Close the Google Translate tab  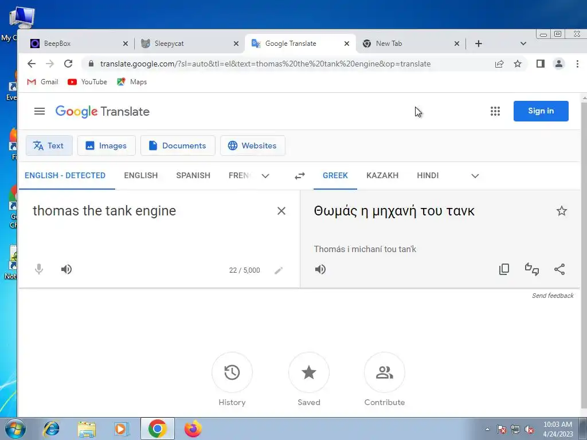(347, 44)
